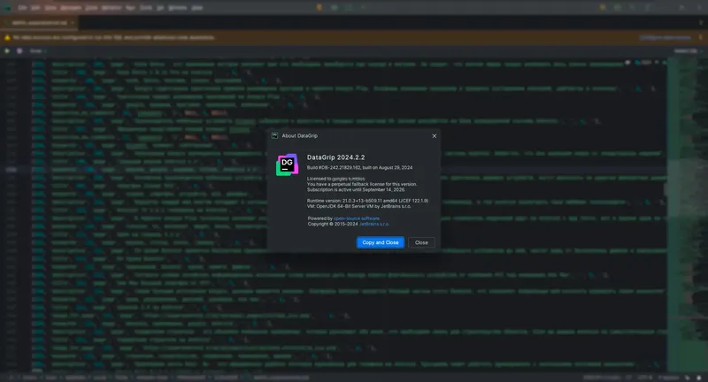Click the green Execute icon in editor toolbar

coord(7,51)
